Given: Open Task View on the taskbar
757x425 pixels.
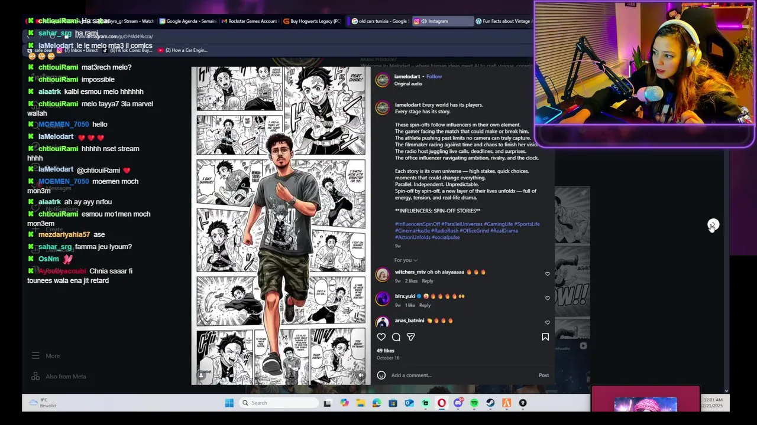Looking at the screenshot, I should coord(328,403).
